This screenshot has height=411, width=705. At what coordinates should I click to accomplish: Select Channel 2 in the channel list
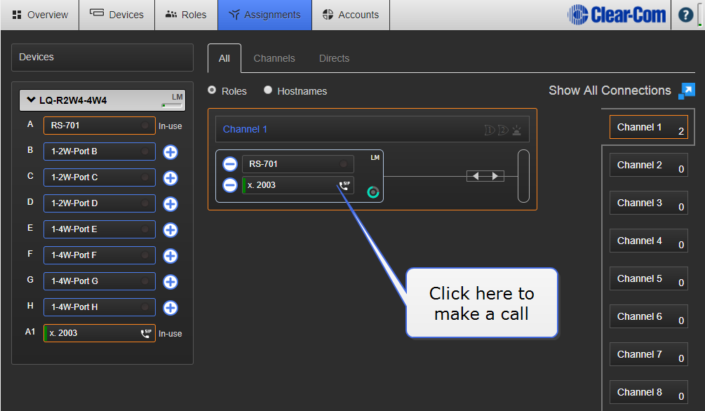pos(648,165)
